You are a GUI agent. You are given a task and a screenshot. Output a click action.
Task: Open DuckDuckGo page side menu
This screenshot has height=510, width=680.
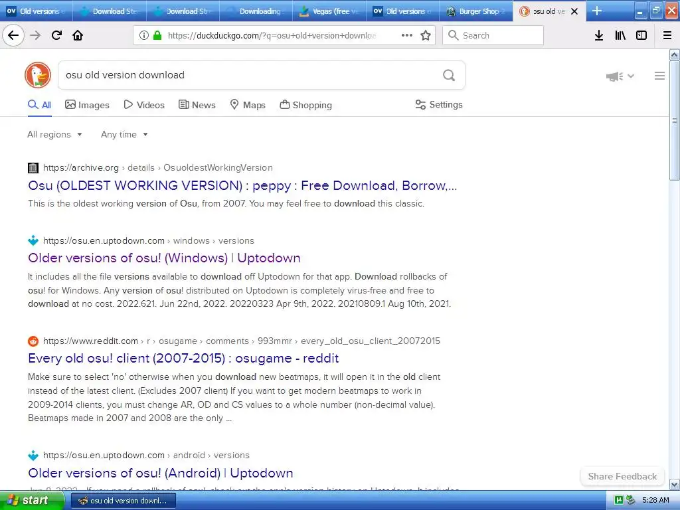tap(659, 76)
